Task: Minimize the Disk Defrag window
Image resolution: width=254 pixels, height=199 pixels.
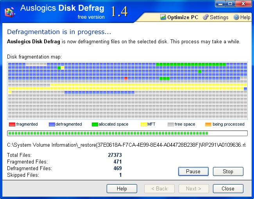Action: tap(220, 4)
